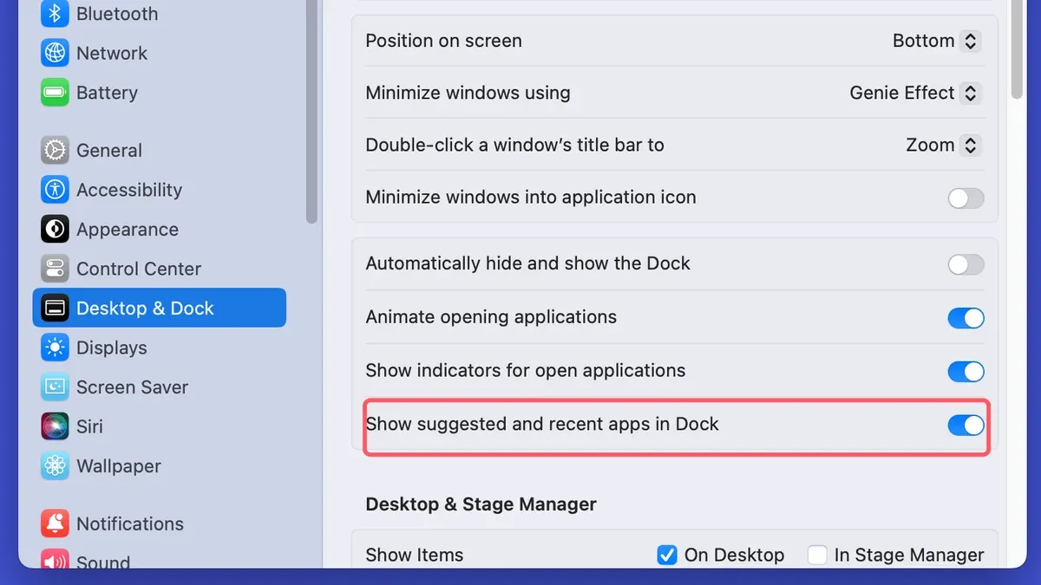Click the Show Items label
The height and width of the screenshot is (585, 1041).
pos(414,555)
